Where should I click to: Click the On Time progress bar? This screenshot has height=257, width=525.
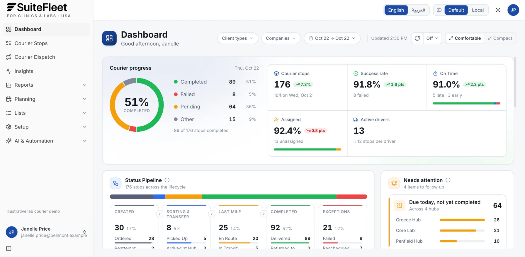pos(466,103)
